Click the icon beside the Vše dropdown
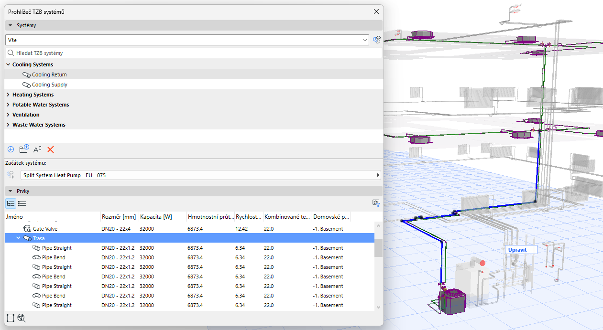603x330 pixels. coord(377,40)
